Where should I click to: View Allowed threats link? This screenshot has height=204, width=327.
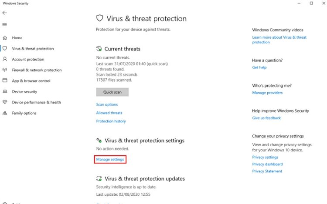pyautogui.click(x=109, y=113)
